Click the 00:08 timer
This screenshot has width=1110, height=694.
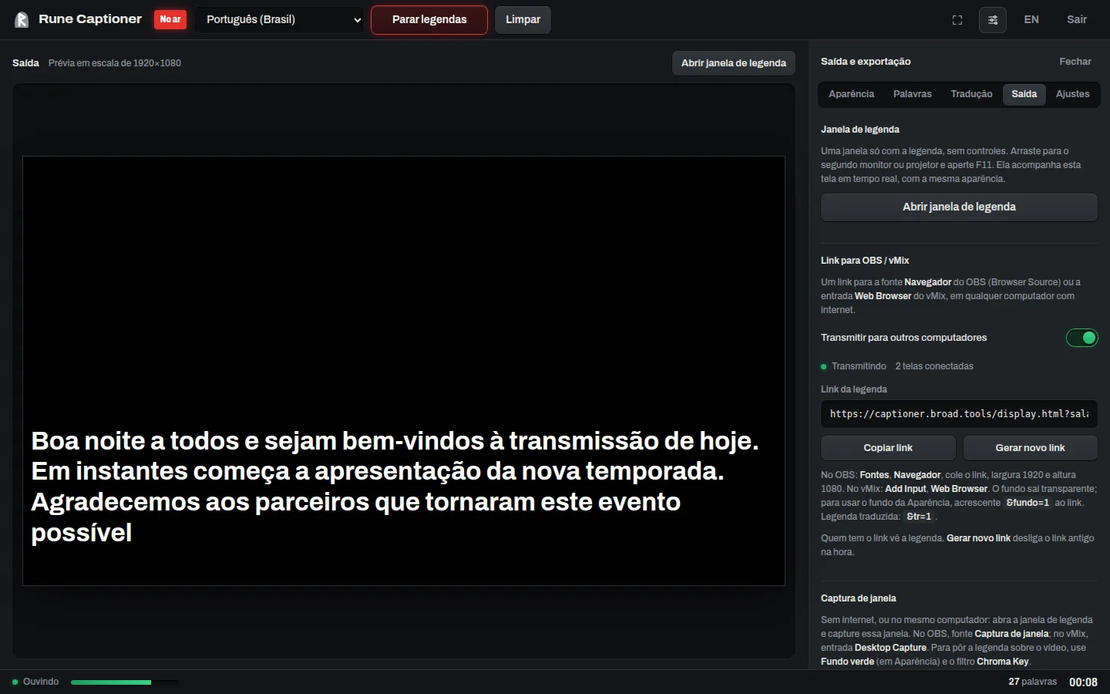[x=1083, y=682]
